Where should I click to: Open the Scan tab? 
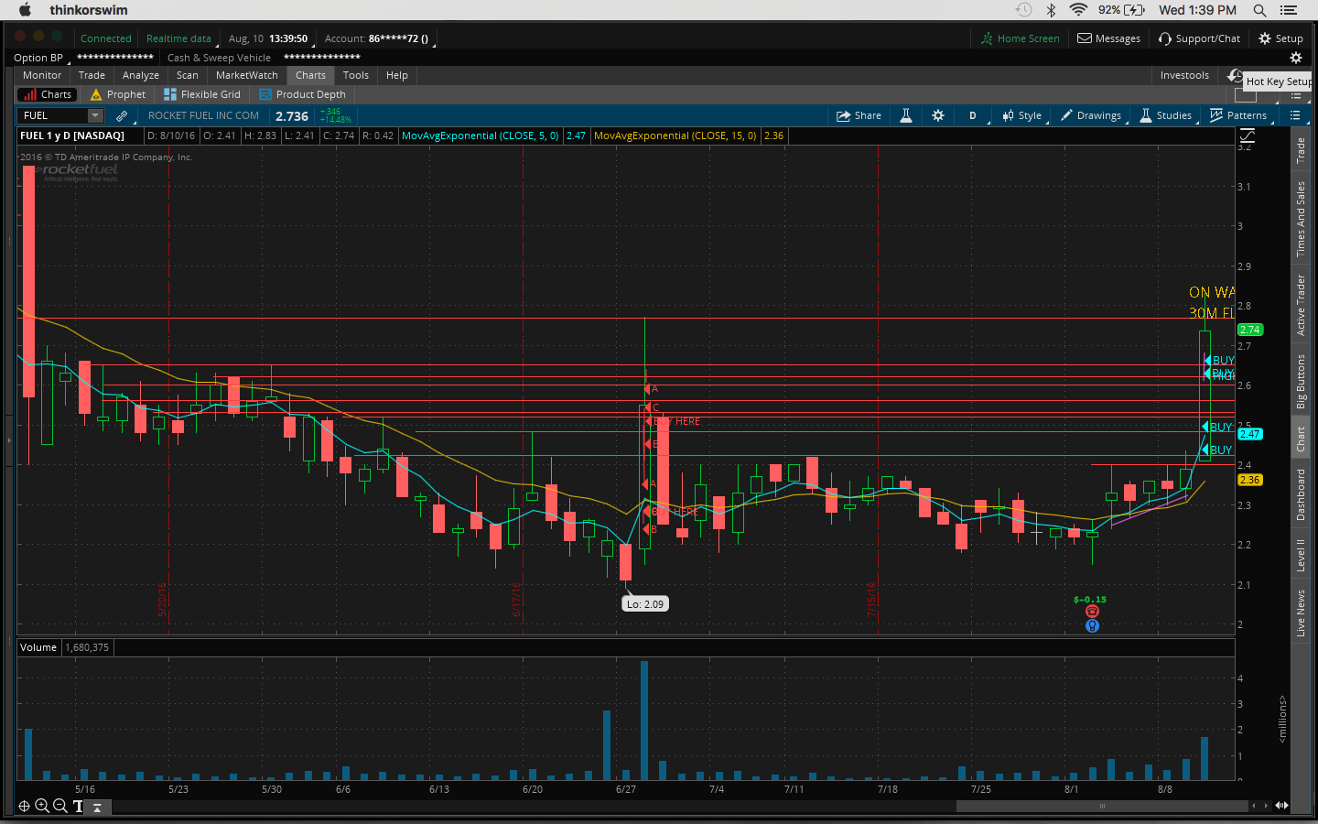point(188,75)
